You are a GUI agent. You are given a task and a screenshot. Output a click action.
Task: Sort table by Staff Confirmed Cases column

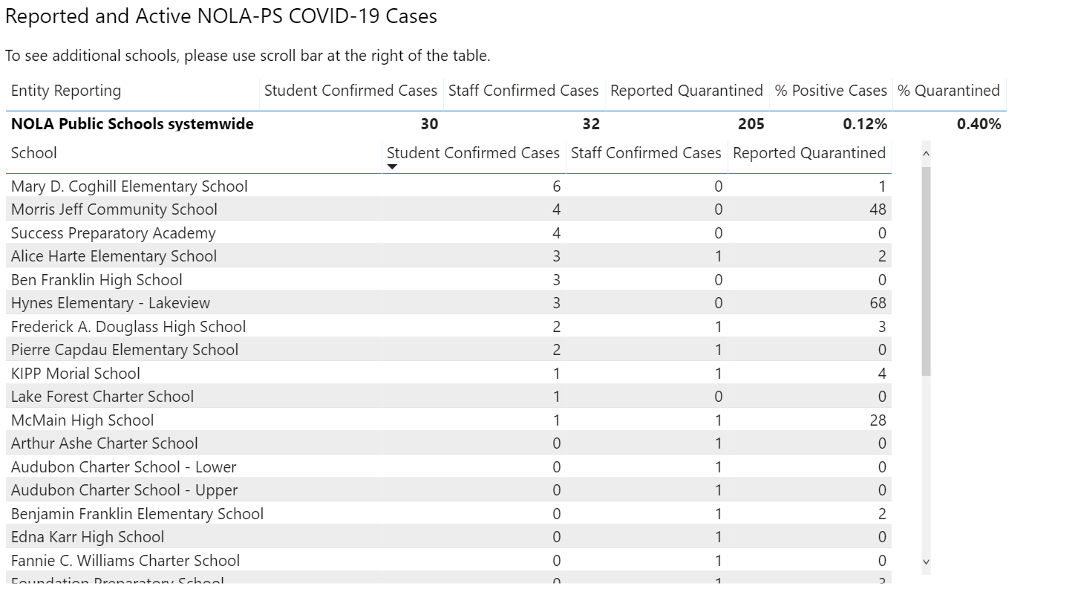646,153
